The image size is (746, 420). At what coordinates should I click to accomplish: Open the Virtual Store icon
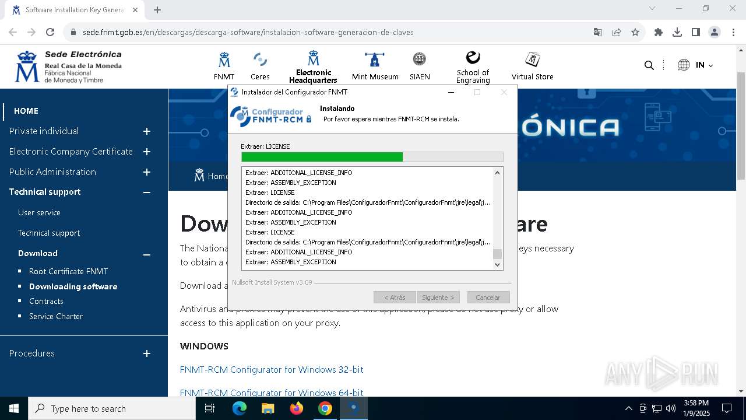532,60
